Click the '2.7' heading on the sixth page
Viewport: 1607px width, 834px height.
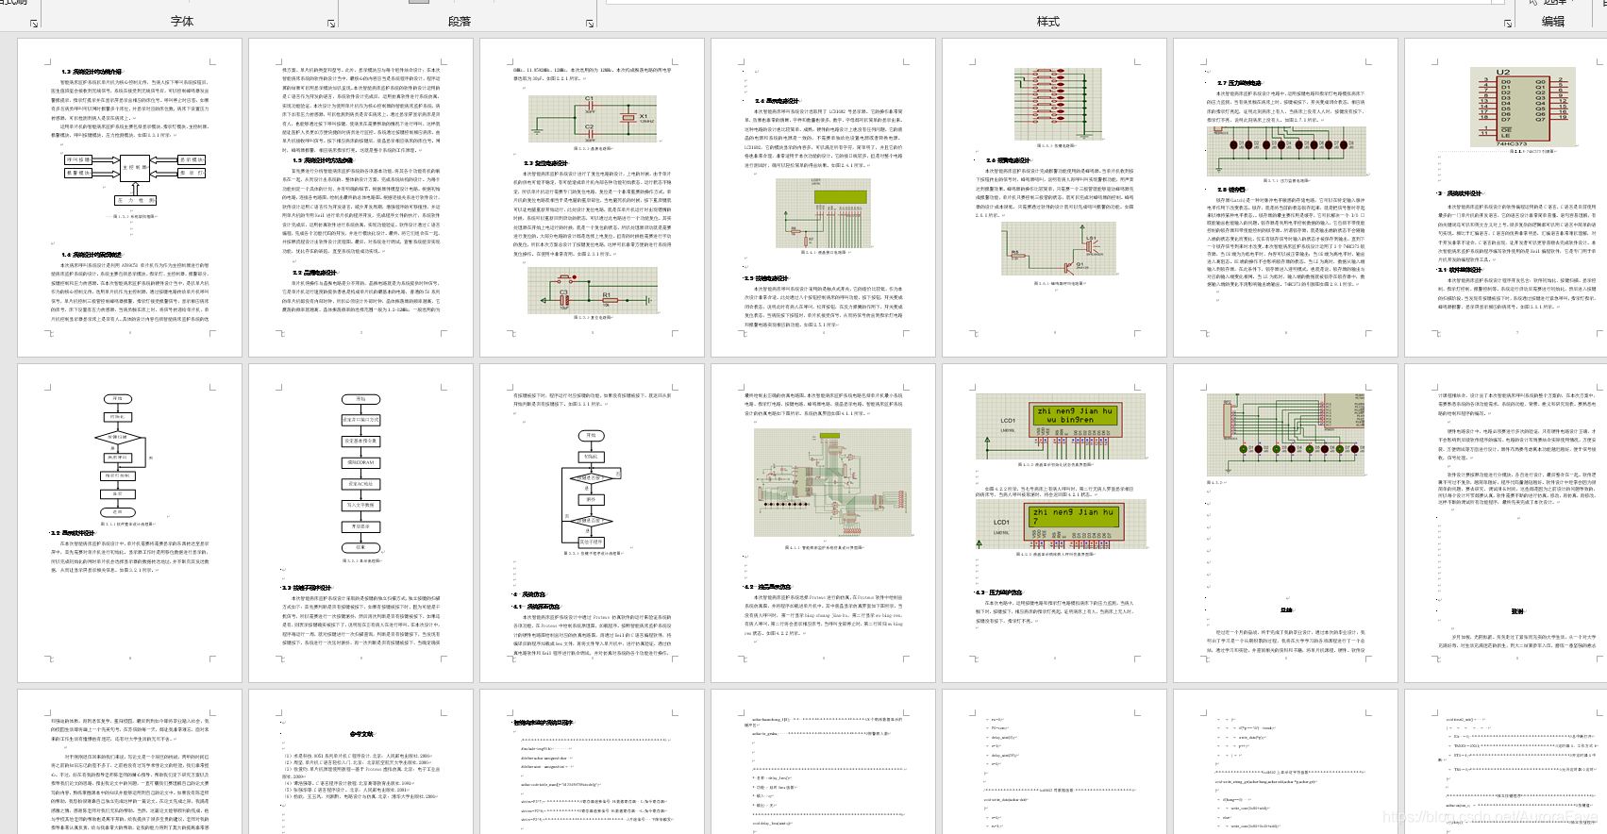pyautogui.click(x=1239, y=83)
